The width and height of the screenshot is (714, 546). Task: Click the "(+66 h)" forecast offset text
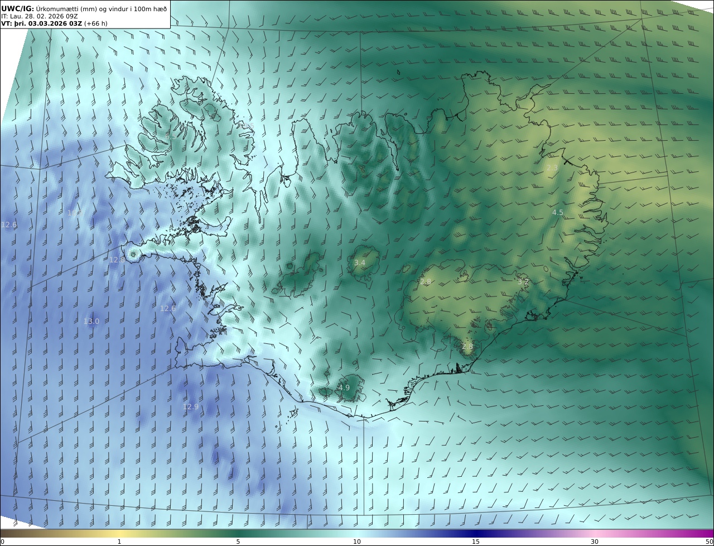96,23
